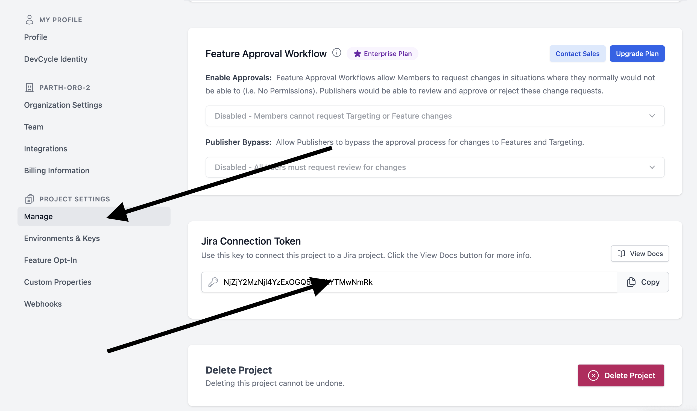Click the My Profile person icon
Image resolution: width=697 pixels, height=411 pixels.
29,19
